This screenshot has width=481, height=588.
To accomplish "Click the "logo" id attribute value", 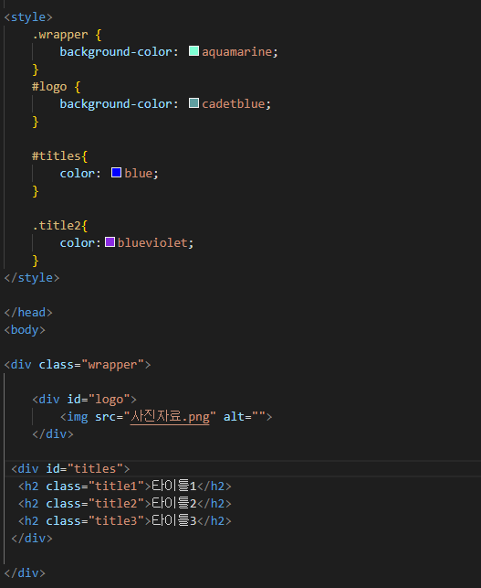I will coord(110,400).
